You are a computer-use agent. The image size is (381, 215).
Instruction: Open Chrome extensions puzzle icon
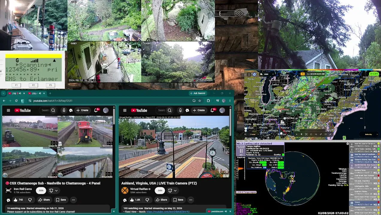208,101
